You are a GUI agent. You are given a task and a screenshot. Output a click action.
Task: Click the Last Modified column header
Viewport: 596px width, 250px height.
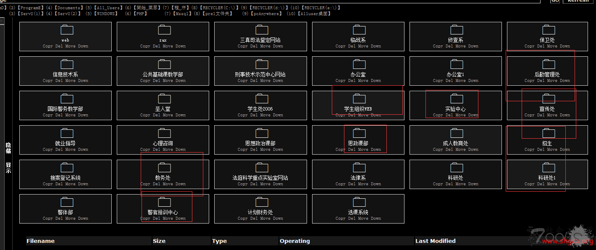[436, 241]
